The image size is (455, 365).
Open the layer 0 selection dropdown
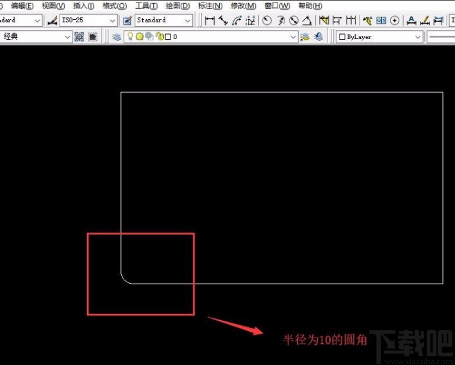click(x=211, y=36)
